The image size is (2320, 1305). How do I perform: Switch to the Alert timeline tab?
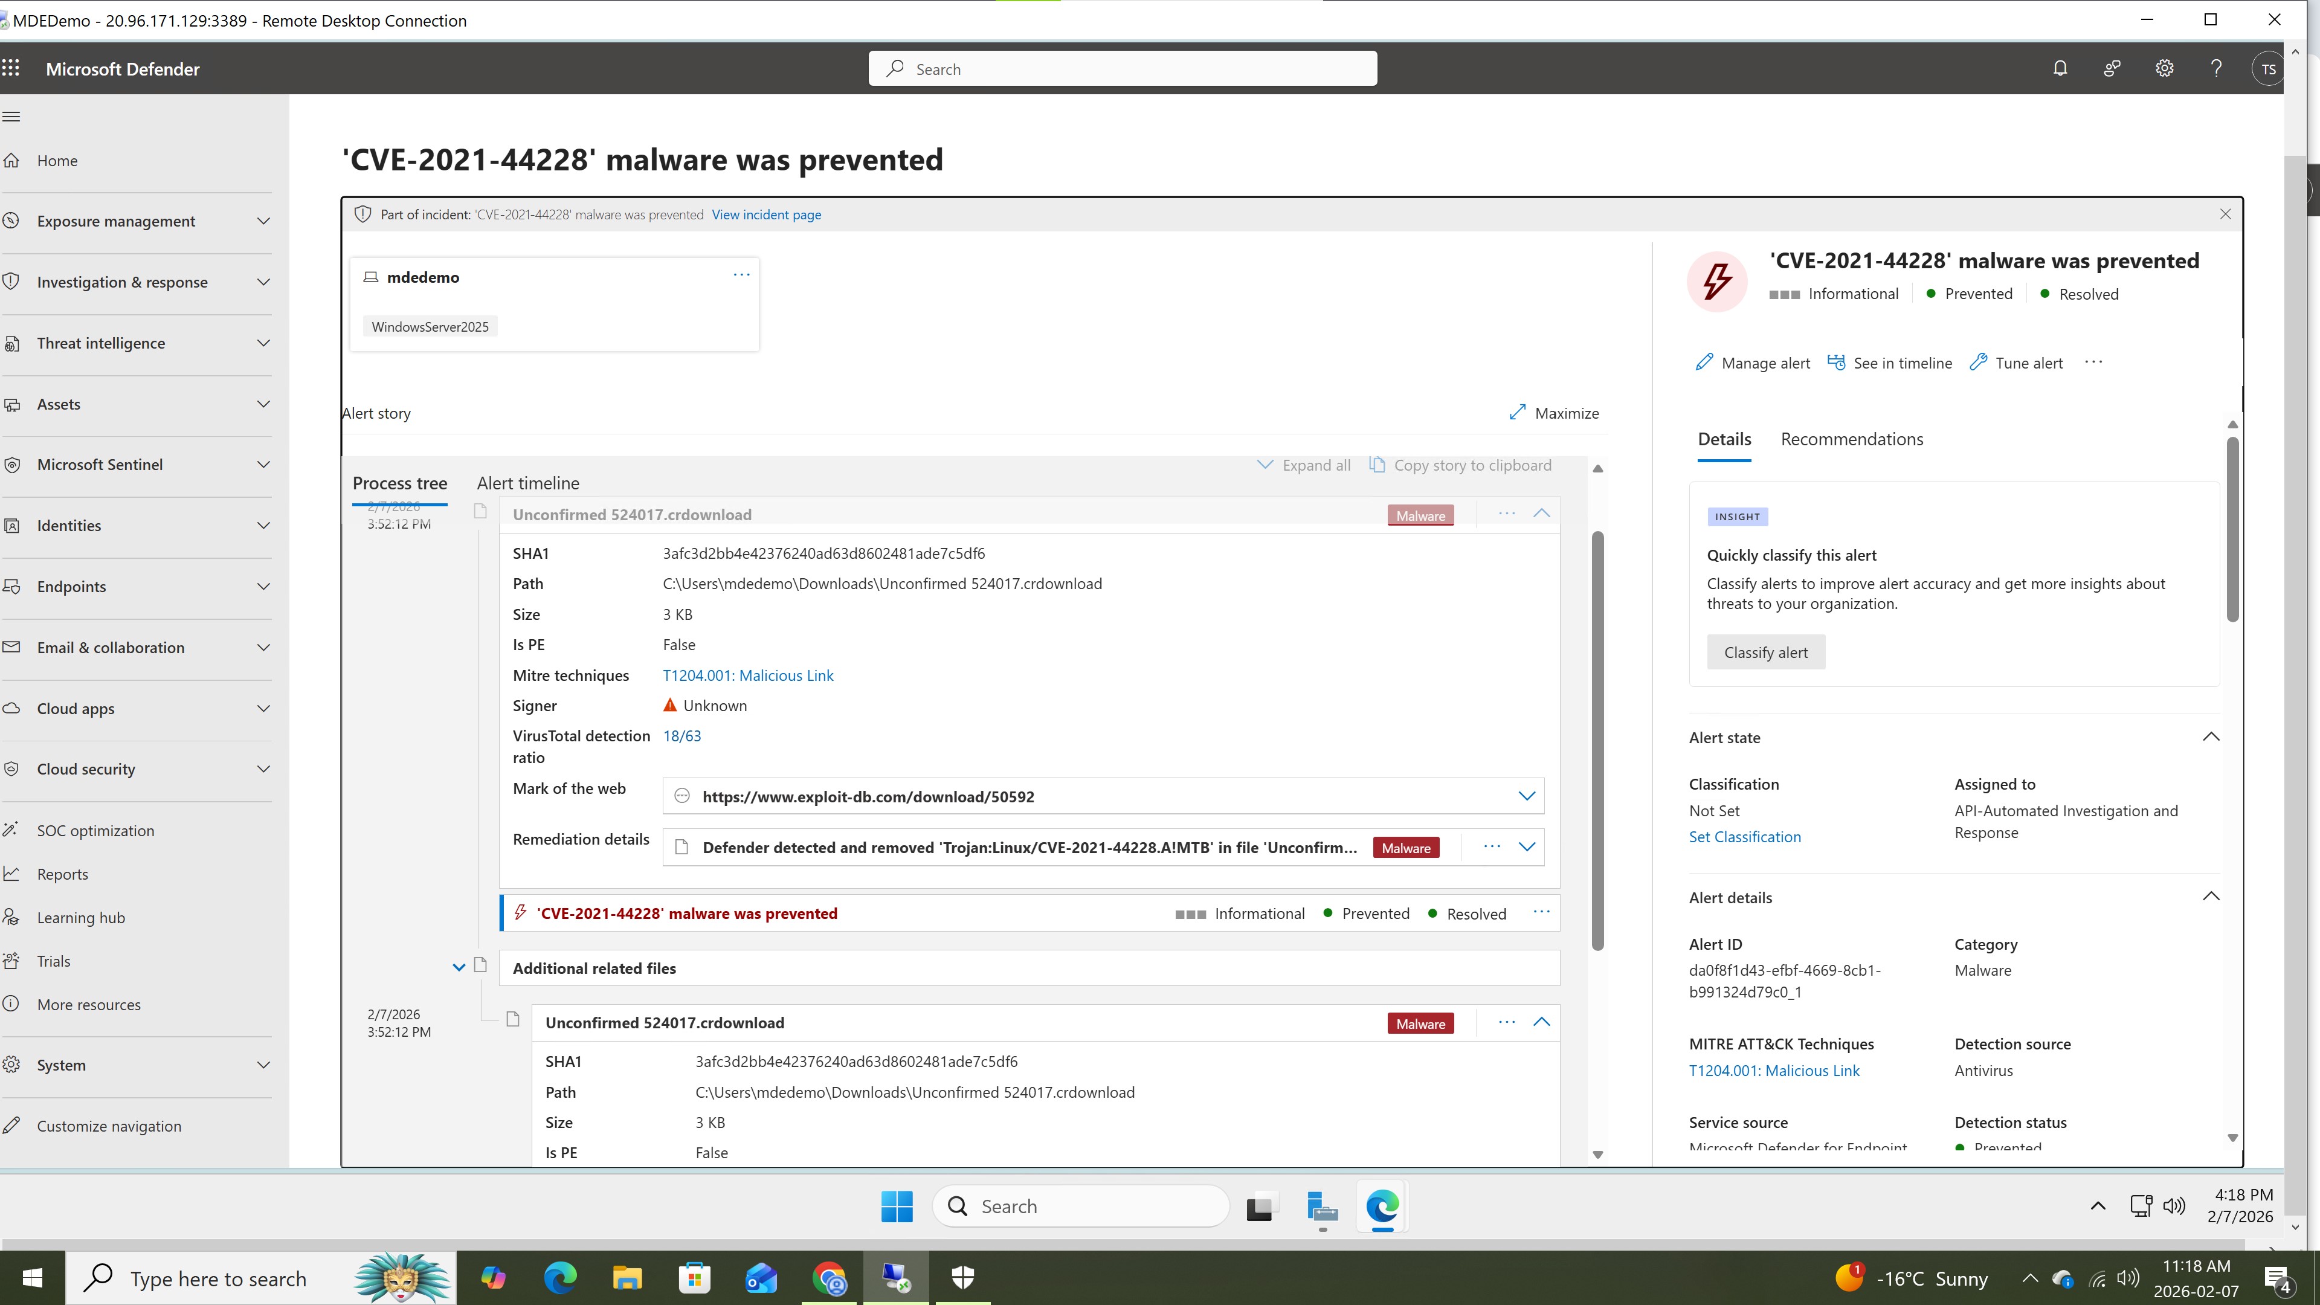pyautogui.click(x=528, y=483)
